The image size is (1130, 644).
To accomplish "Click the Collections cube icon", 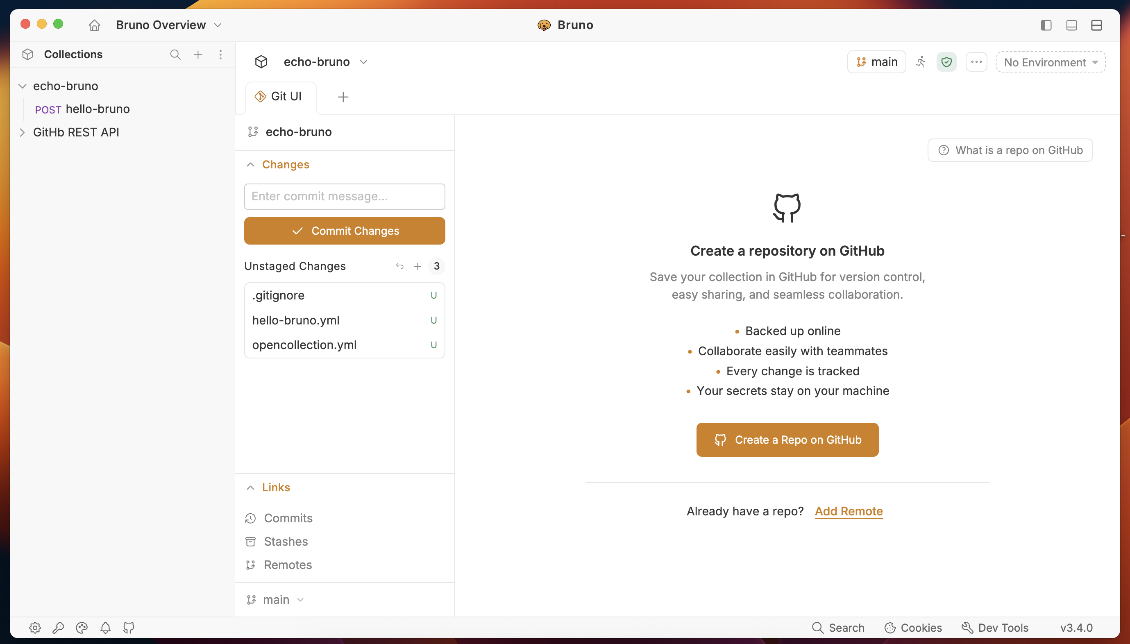I will click(27, 54).
